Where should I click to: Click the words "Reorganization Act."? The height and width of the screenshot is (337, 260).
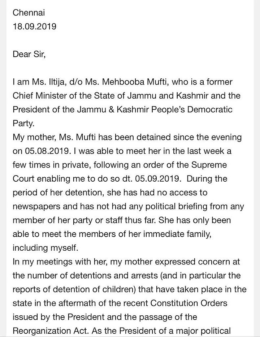point(48,330)
